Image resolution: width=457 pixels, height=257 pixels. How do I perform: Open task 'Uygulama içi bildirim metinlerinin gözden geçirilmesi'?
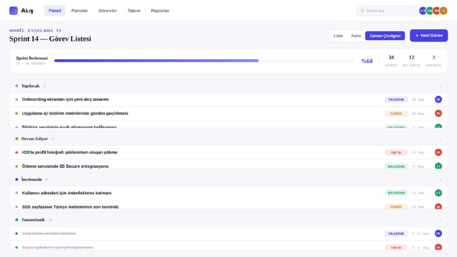point(75,114)
